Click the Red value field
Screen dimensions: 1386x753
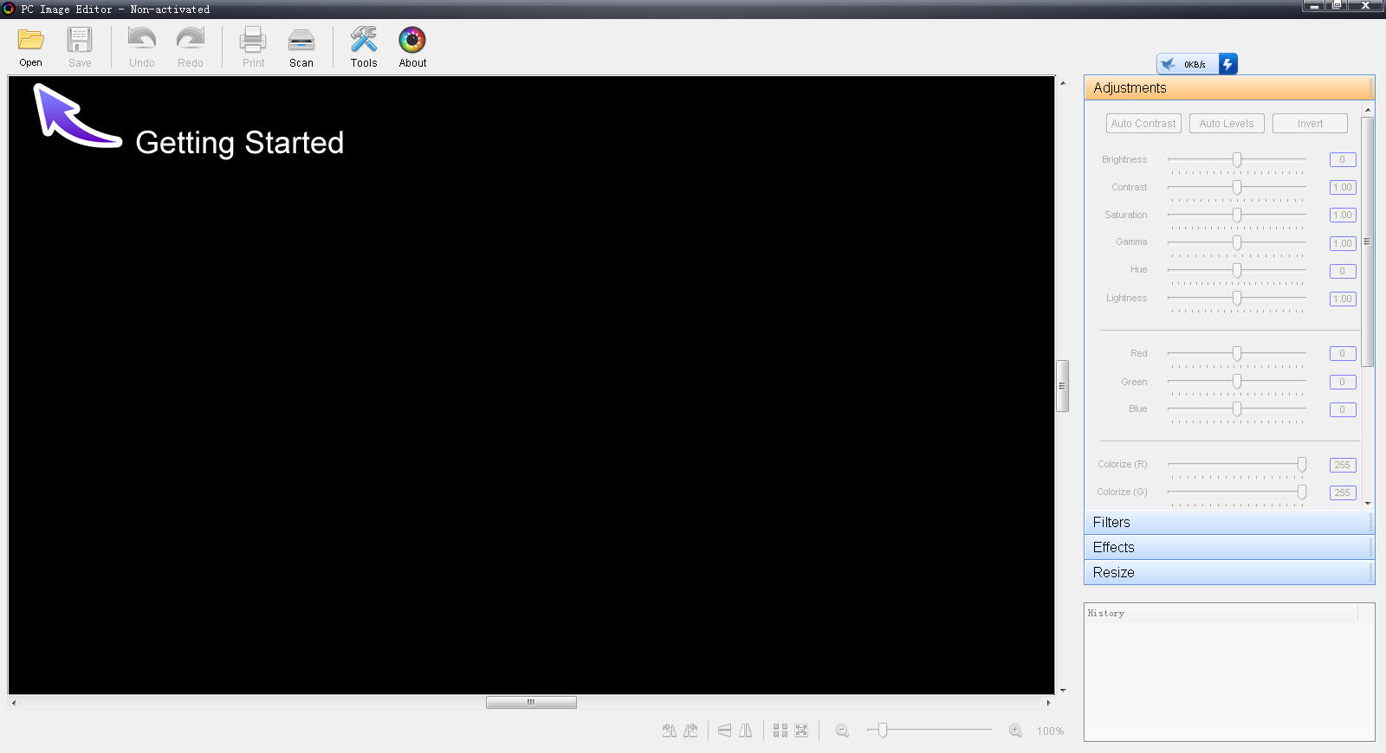point(1343,353)
